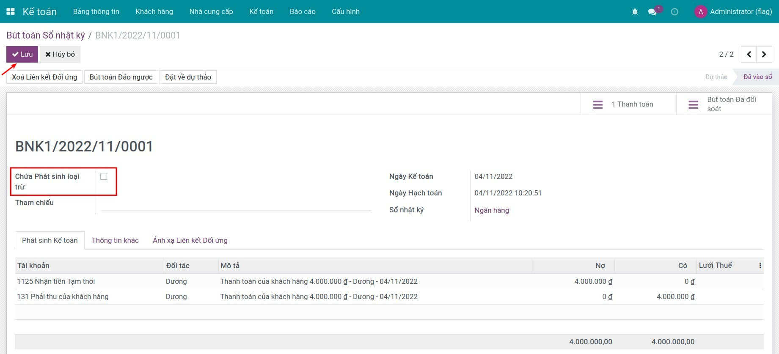Go to previous record arrow
The height and width of the screenshot is (354, 779).
click(x=749, y=54)
